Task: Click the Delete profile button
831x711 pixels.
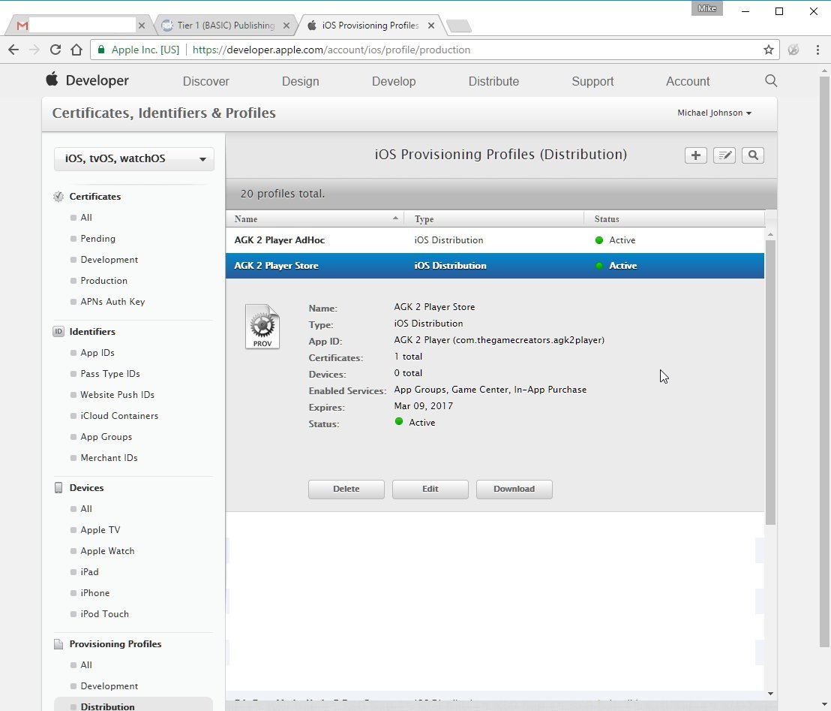Action: tap(346, 490)
